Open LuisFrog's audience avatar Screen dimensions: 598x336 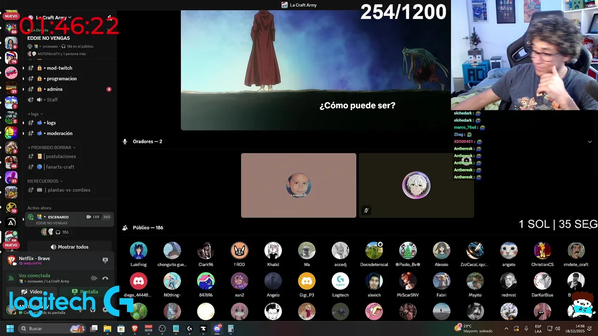(138, 251)
